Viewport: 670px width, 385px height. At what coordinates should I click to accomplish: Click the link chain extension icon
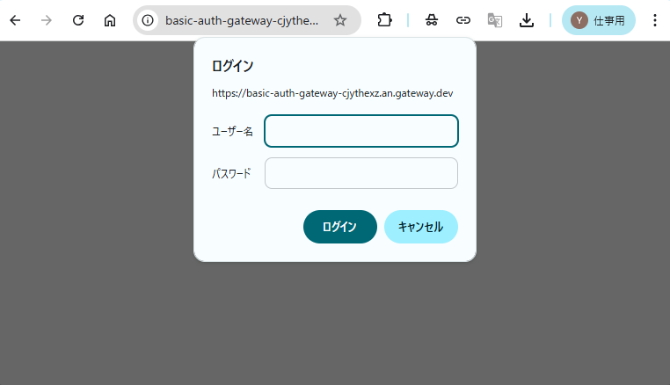click(463, 20)
